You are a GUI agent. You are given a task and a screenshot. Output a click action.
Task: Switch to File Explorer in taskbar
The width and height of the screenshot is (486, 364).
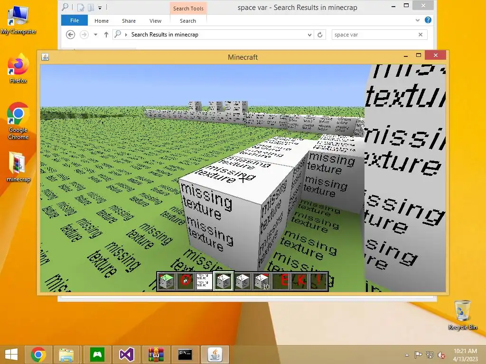(66, 355)
